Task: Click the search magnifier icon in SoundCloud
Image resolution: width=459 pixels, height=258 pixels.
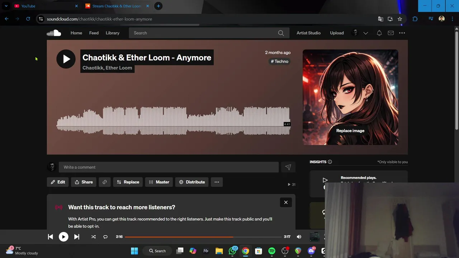Action: [281, 33]
